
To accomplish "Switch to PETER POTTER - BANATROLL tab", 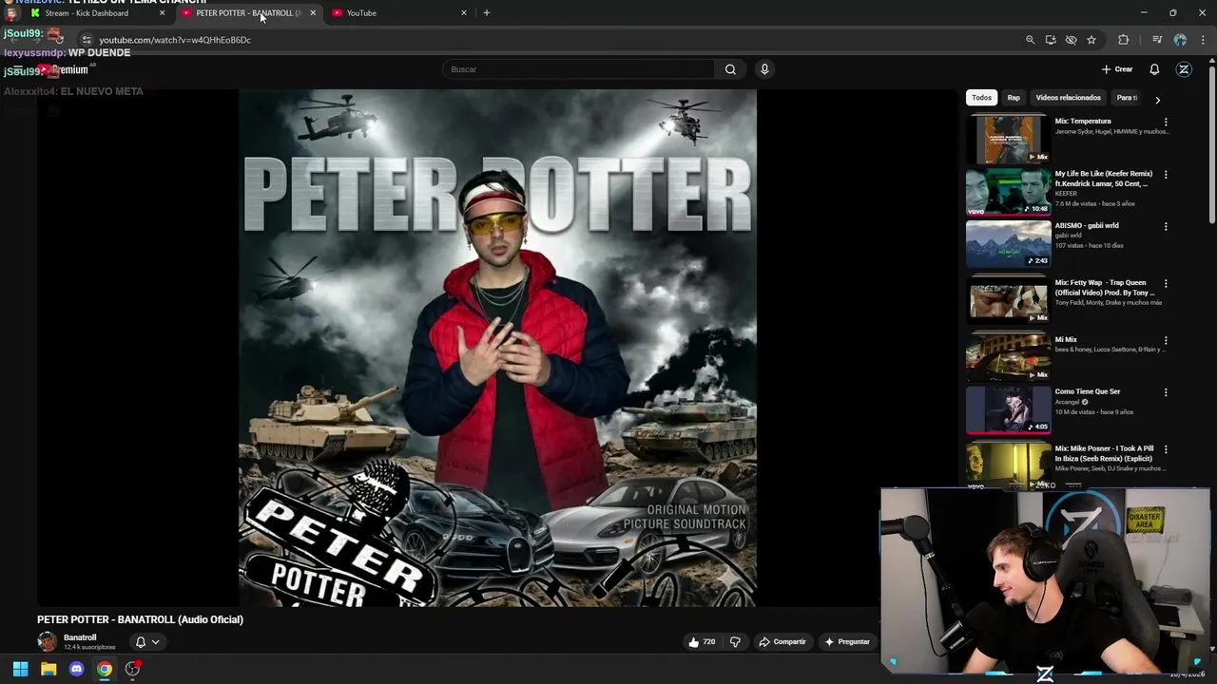I will [x=248, y=13].
